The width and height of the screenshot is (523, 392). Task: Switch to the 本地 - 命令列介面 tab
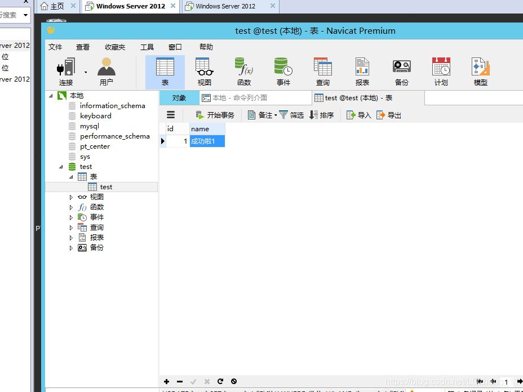point(255,98)
